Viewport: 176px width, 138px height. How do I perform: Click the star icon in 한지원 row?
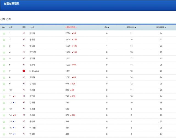pyautogui.click(x=4, y=58)
